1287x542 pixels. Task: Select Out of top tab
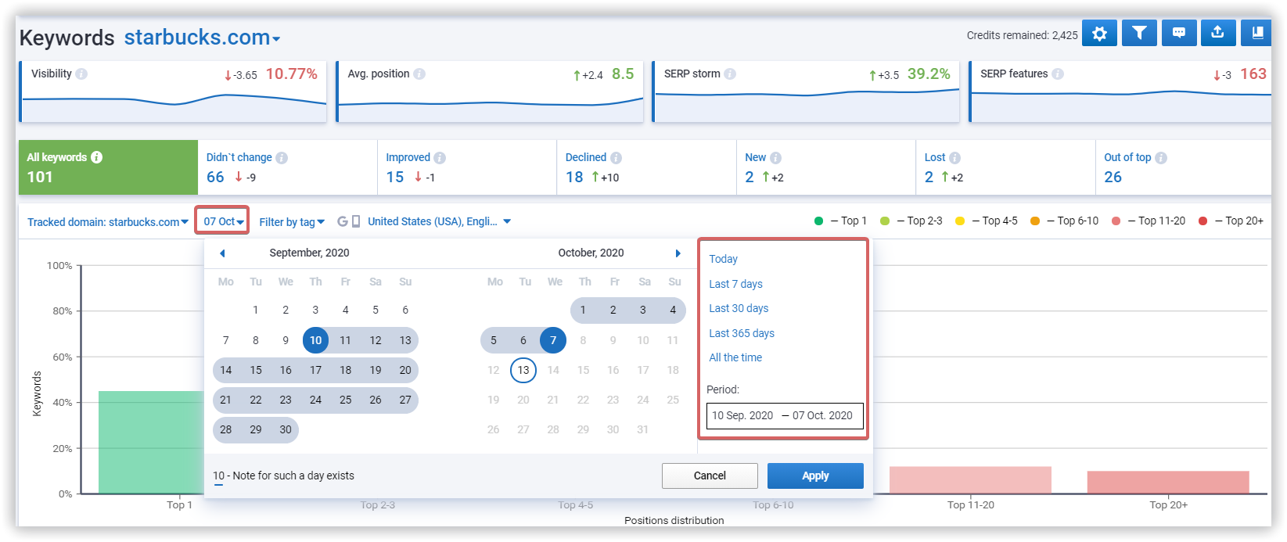[1184, 167]
